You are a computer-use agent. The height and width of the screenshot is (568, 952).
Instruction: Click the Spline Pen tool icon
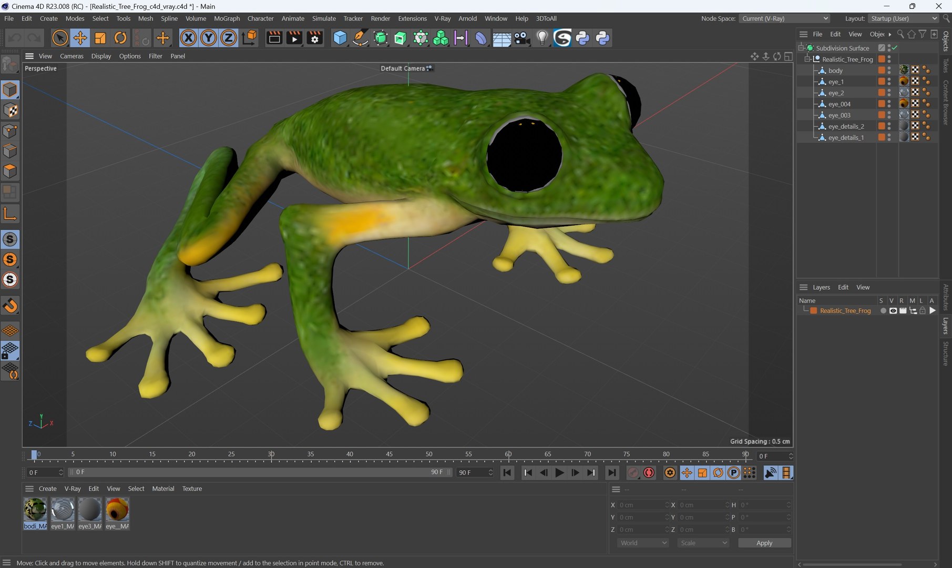pyautogui.click(x=360, y=38)
